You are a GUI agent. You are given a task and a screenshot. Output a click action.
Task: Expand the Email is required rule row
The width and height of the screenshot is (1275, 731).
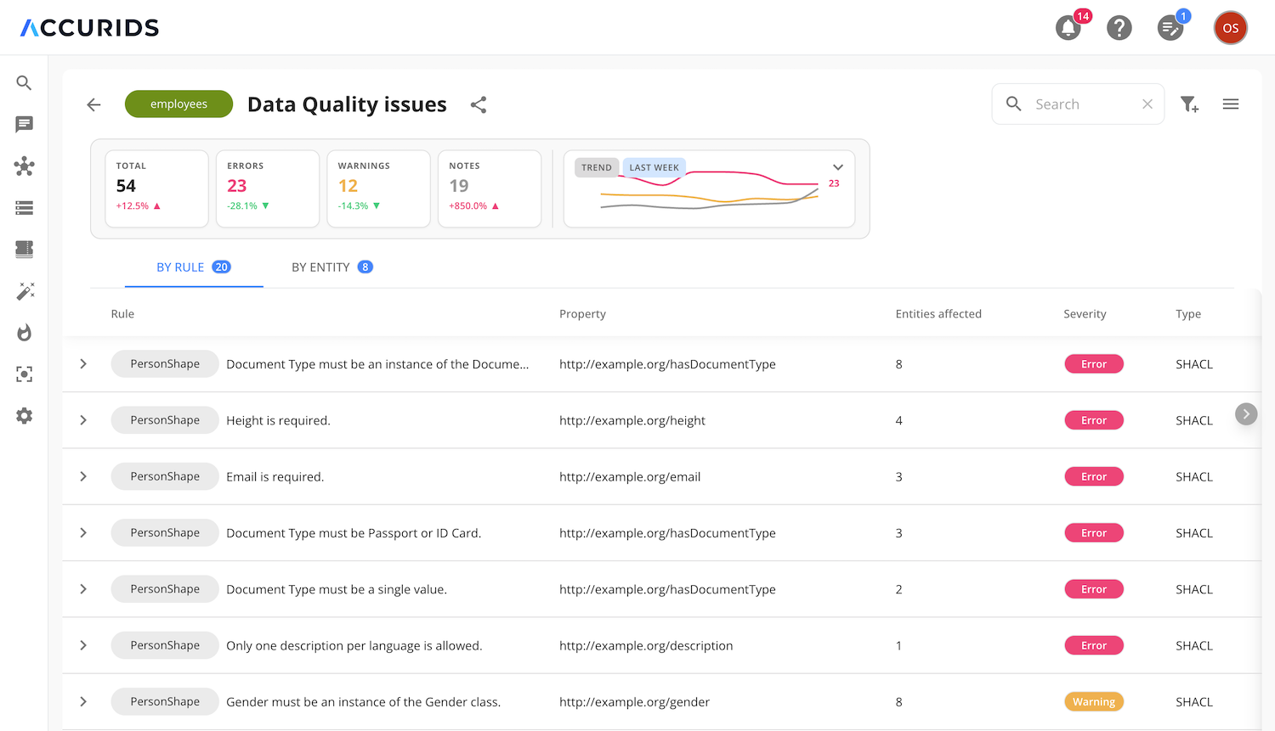(x=82, y=476)
